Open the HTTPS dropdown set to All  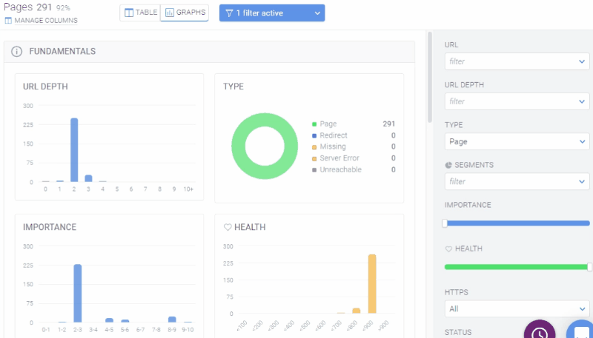tap(517, 309)
